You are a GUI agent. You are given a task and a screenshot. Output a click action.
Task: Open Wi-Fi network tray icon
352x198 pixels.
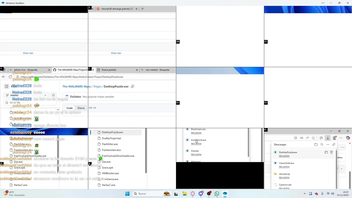(328, 194)
